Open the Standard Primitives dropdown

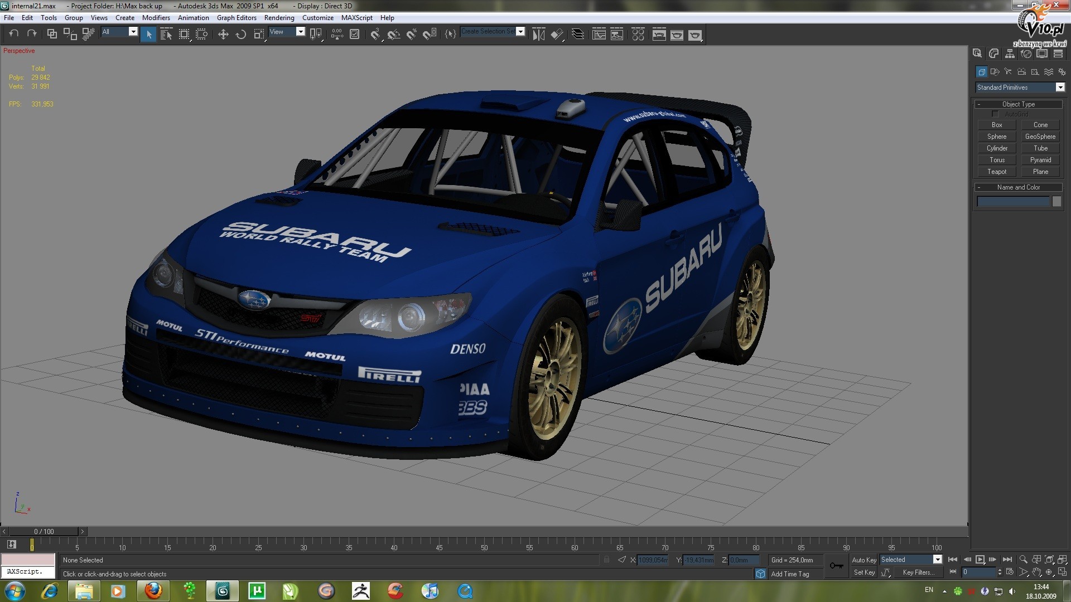pos(1020,88)
